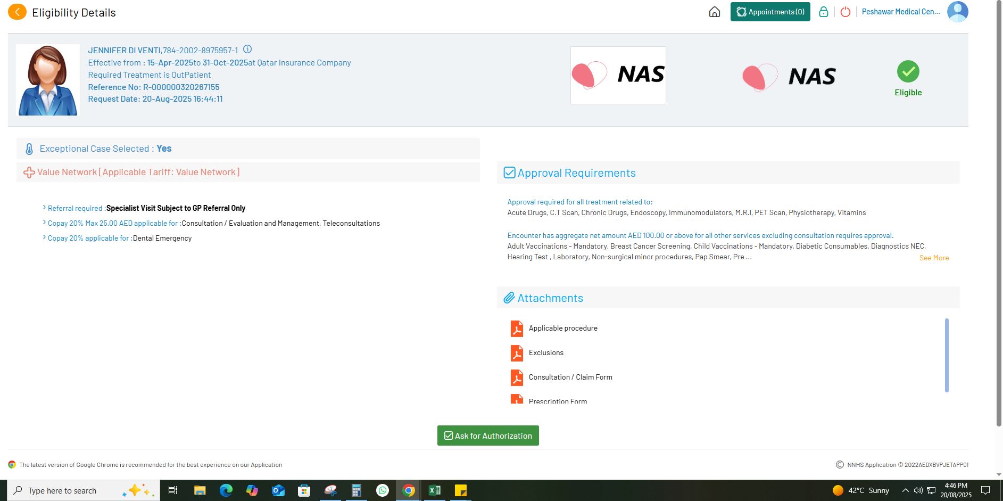1003x501 pixels.
Task: Click the Windows taskbar search box
Action: pos(84,490)
